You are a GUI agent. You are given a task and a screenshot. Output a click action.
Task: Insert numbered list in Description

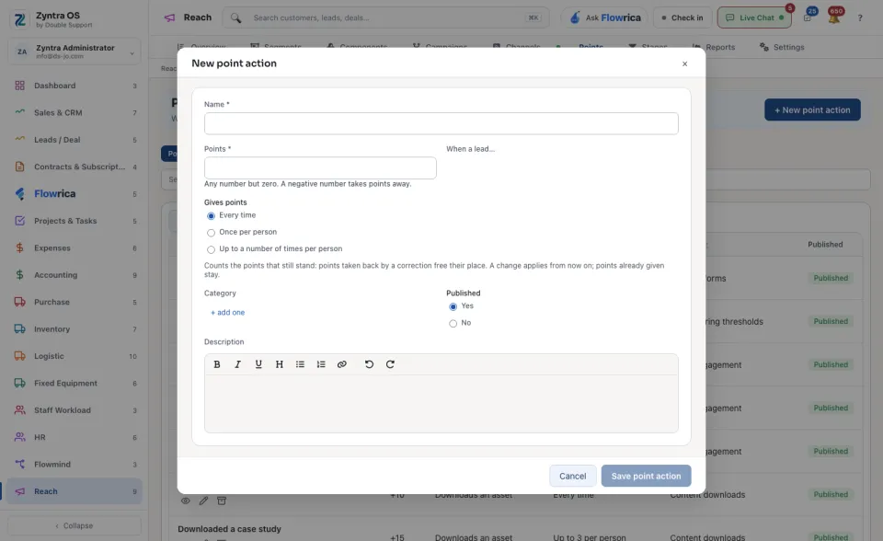click(x=321, y=364)
